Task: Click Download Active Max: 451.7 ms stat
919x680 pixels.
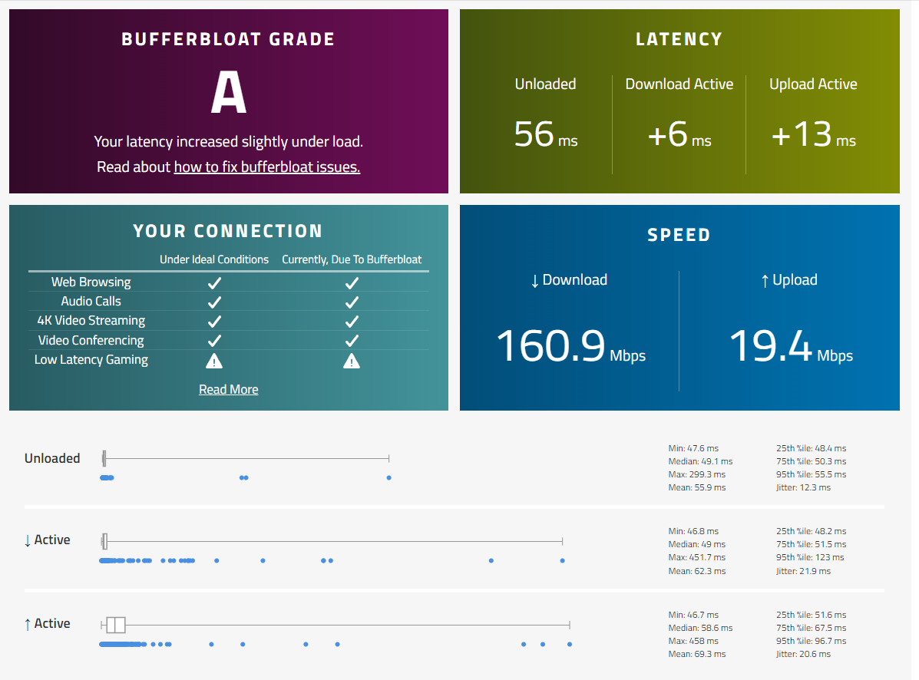Action: pos(697,558)
